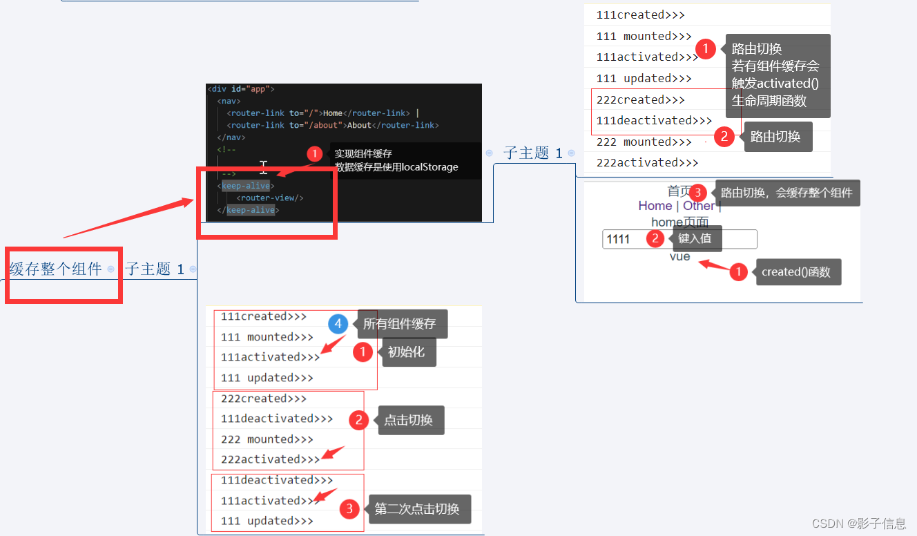Select the 缓存整个组件 topic node
Image resolution: width=917 pixels, height=536 pixels.
click(x=56, y=269)
